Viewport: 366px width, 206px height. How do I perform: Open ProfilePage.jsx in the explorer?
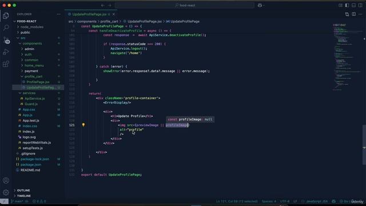click(x=38, y=82)
